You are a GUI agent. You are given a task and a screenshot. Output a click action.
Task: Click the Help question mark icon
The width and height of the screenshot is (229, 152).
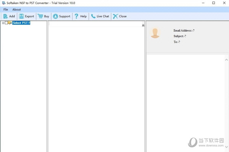coord(76,16)
